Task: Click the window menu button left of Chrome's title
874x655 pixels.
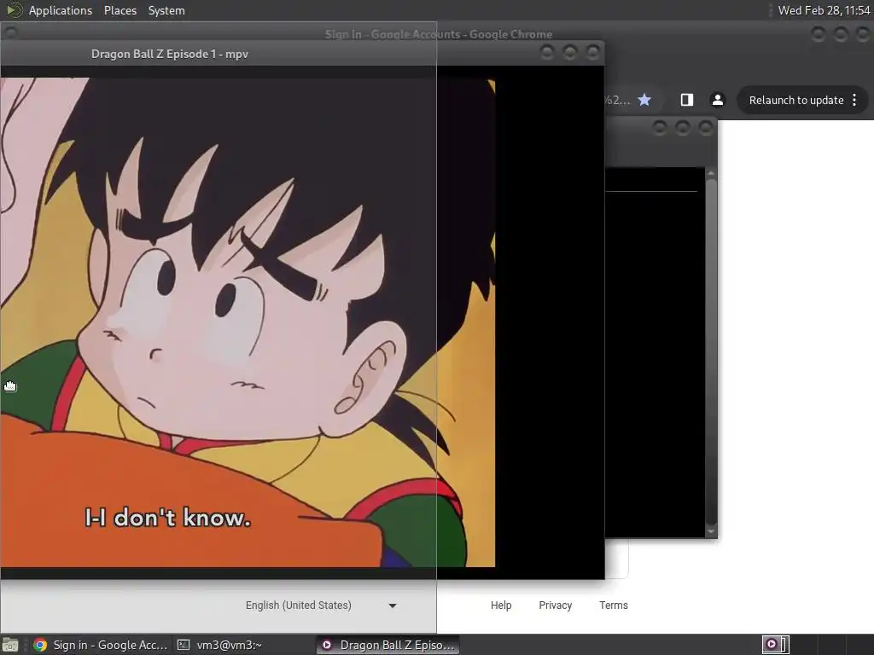Action: (10, 32)
